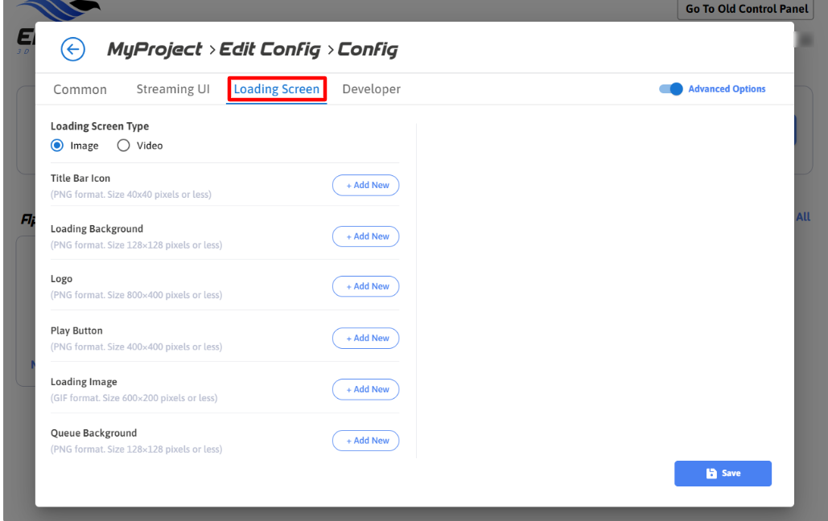Click the Config breadcrumb title
Image resolution: width=828 pixels, height=521 pixels.
(x=368, y=50)
